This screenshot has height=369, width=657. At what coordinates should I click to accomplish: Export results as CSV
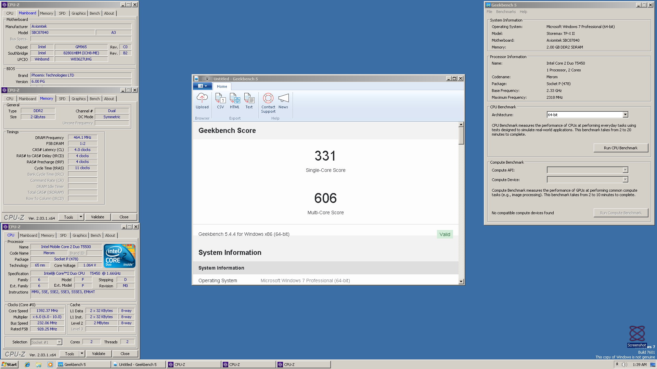tap(220, 101)
